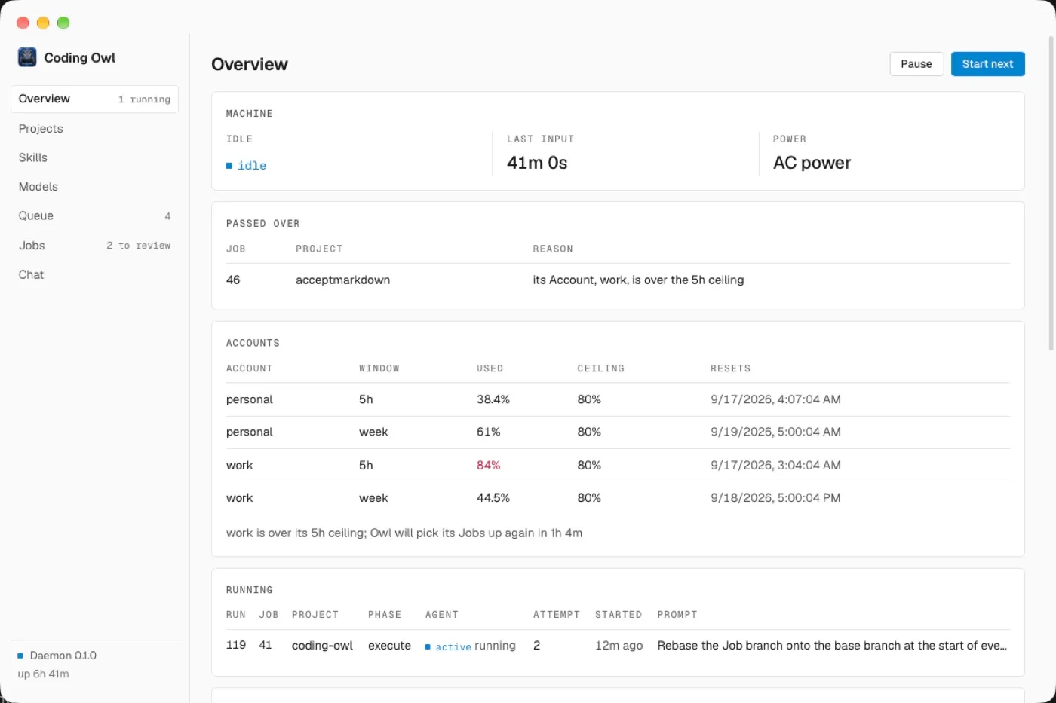
Task: Click the last input value '41m 0s'
Action: tap(537, 163)
